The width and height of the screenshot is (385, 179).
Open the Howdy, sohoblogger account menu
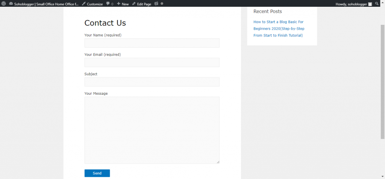point(351,4)
